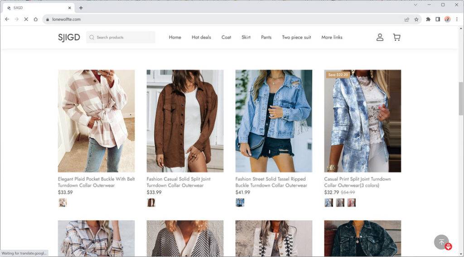The width and height of the screenshot is (464, 257).
Task: Open the Coat category
Action: point(227,37)
